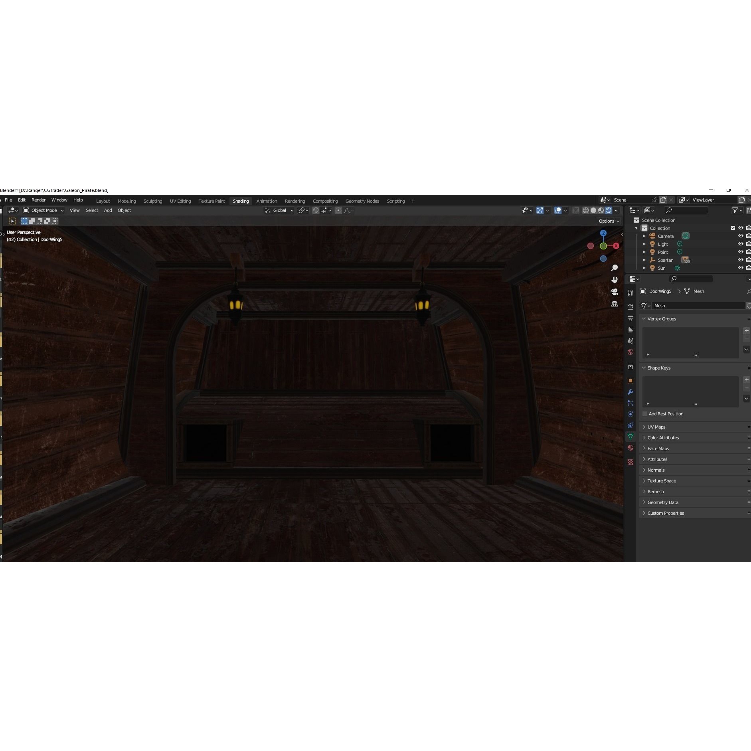This screenshot has width=751, height=751.
Task: Open the Physics Properties tab
Action: (x=630, y=414)
